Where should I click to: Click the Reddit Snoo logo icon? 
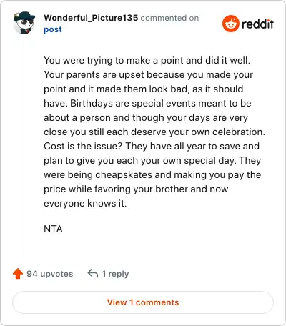point(230,24)
